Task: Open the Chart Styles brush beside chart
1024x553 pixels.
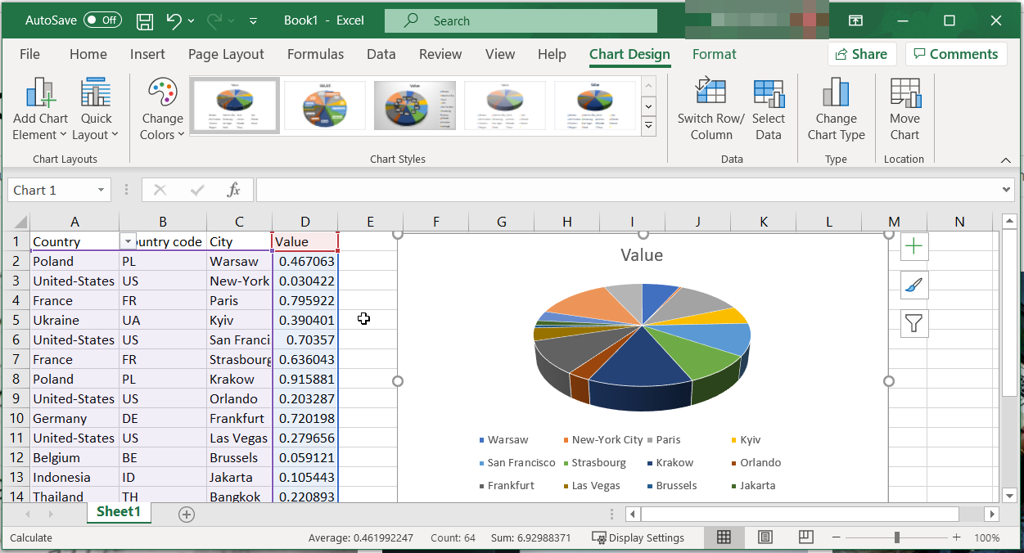Action: [913, 285]
